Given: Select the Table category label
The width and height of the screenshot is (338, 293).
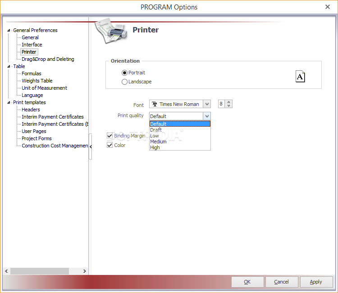Looking at the screenshot, I should pyautogui.click(x=19, y=66).
